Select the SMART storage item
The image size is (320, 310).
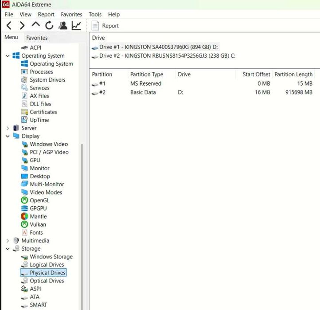coord(38,305)
